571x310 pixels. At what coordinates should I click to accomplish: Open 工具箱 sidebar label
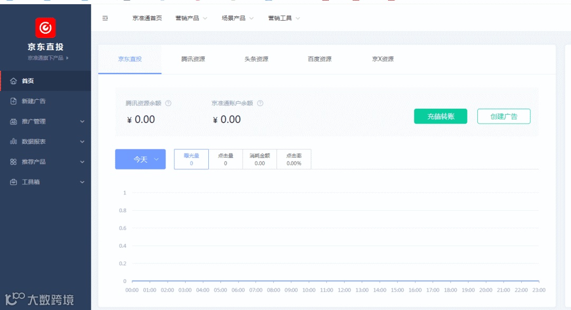(31, 182)
